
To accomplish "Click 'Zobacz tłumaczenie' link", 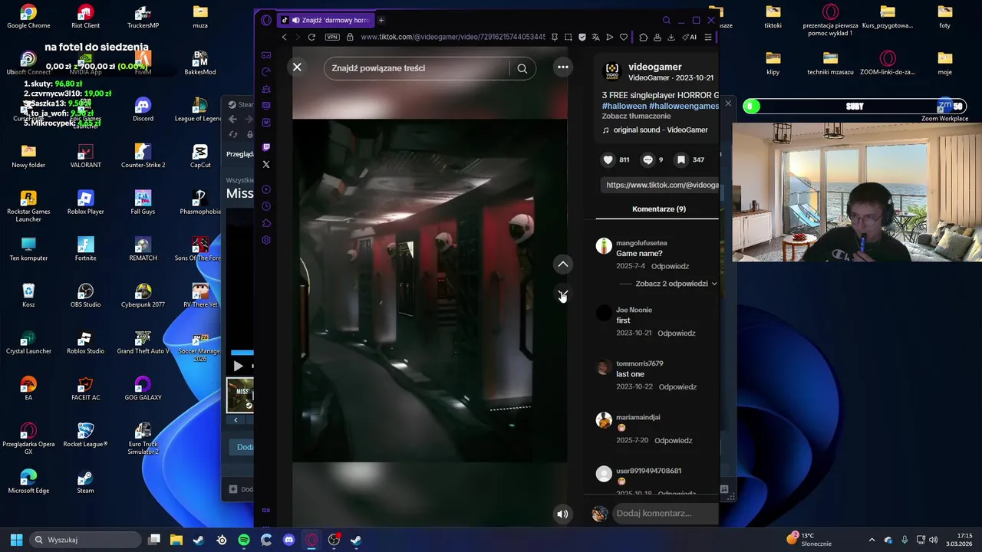I will coord(636,117).
